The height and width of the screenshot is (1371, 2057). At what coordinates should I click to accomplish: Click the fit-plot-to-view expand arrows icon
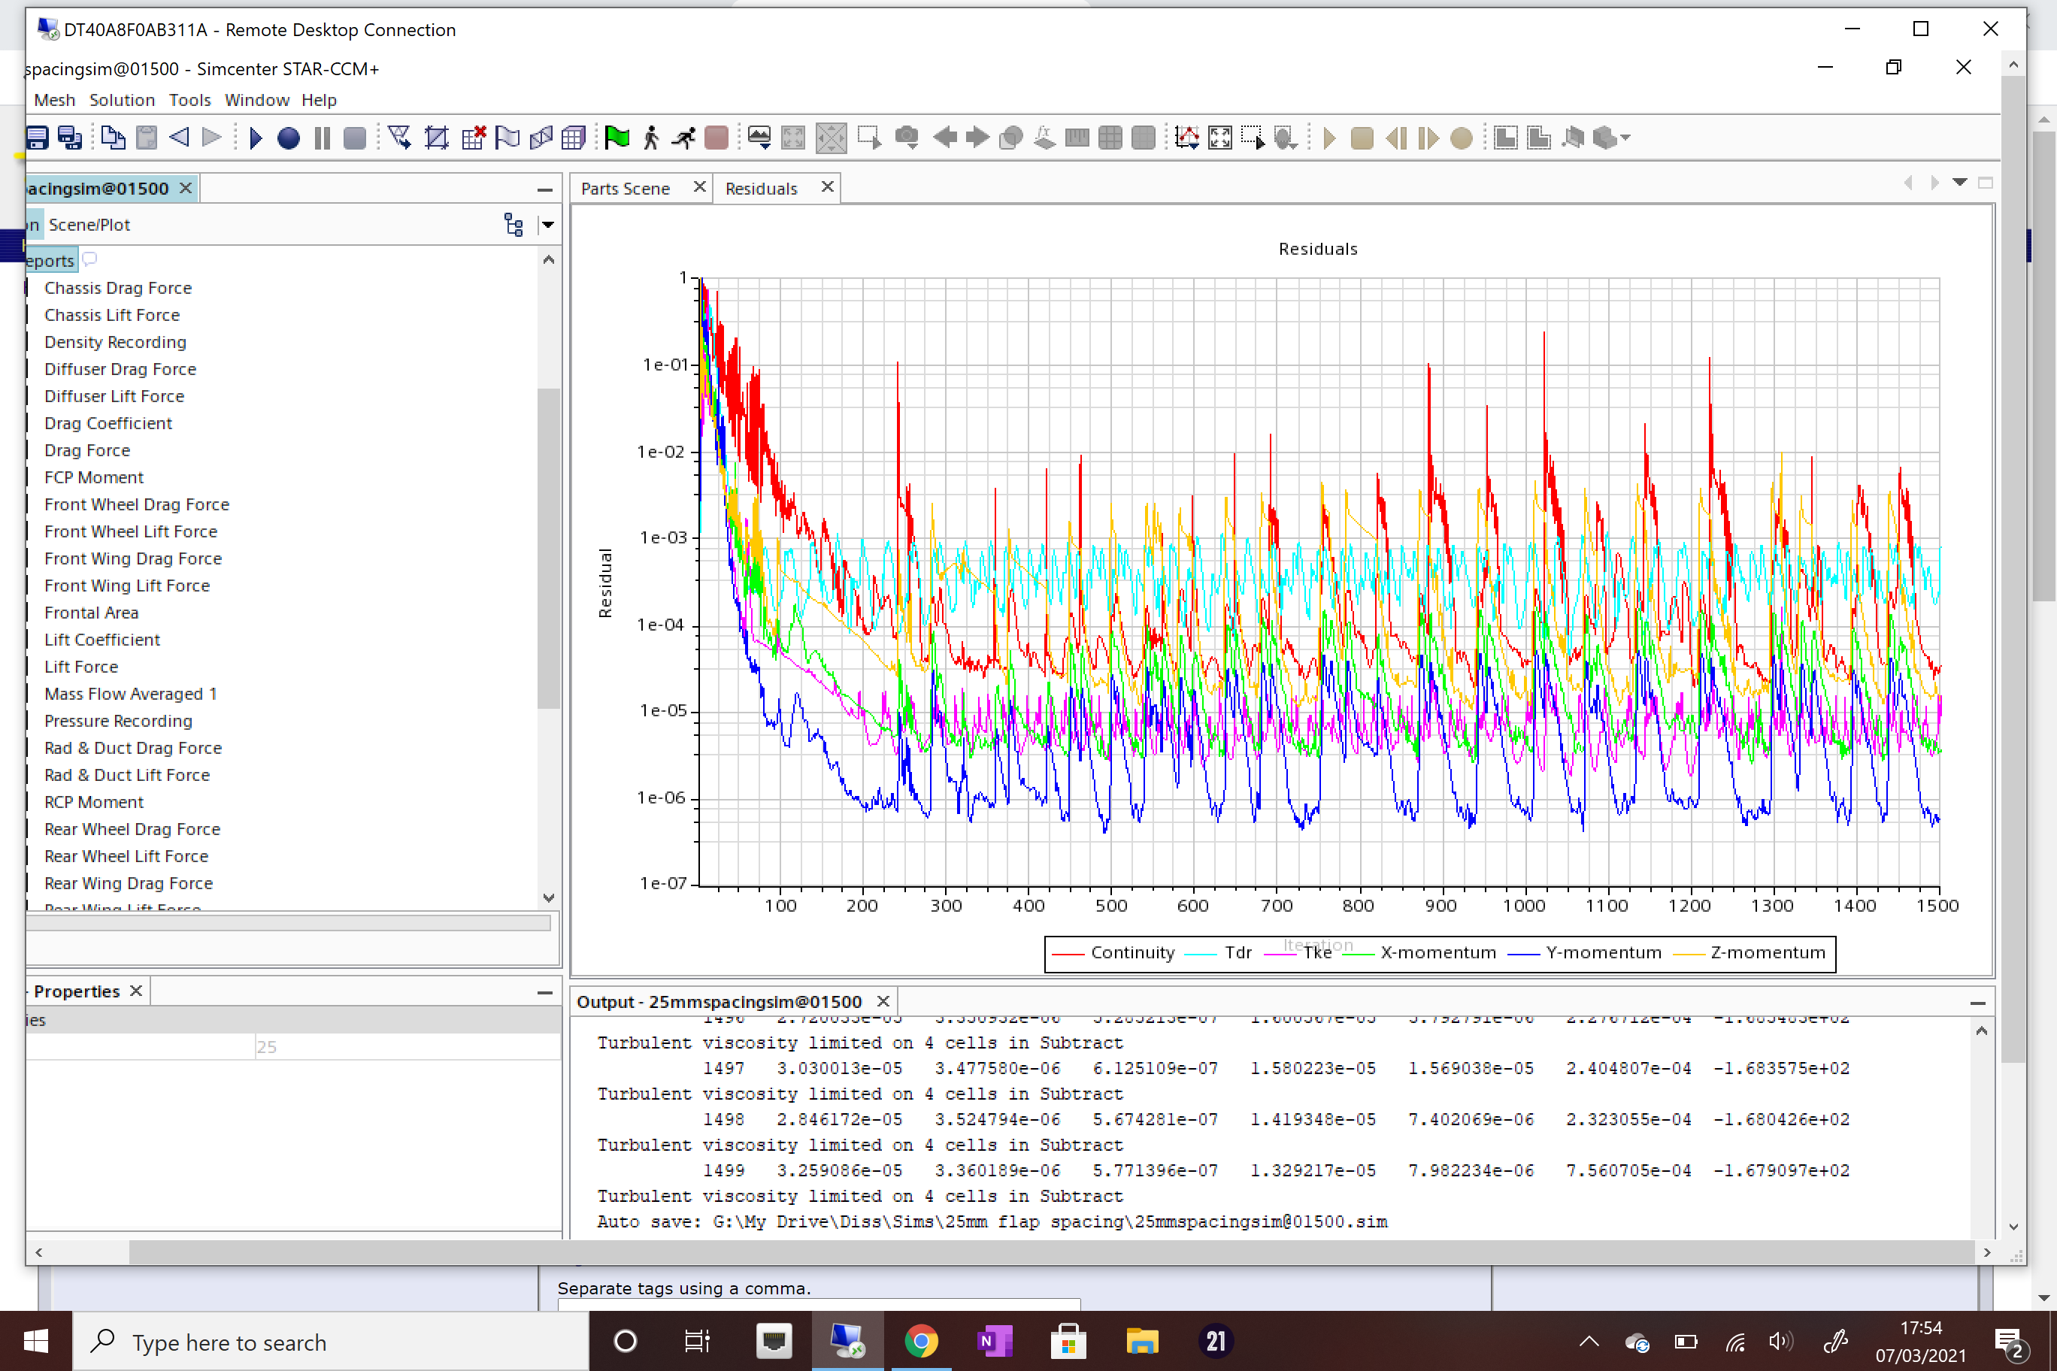1220,138
